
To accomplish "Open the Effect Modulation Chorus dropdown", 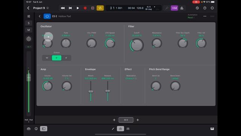I will (x=131, y=79).
